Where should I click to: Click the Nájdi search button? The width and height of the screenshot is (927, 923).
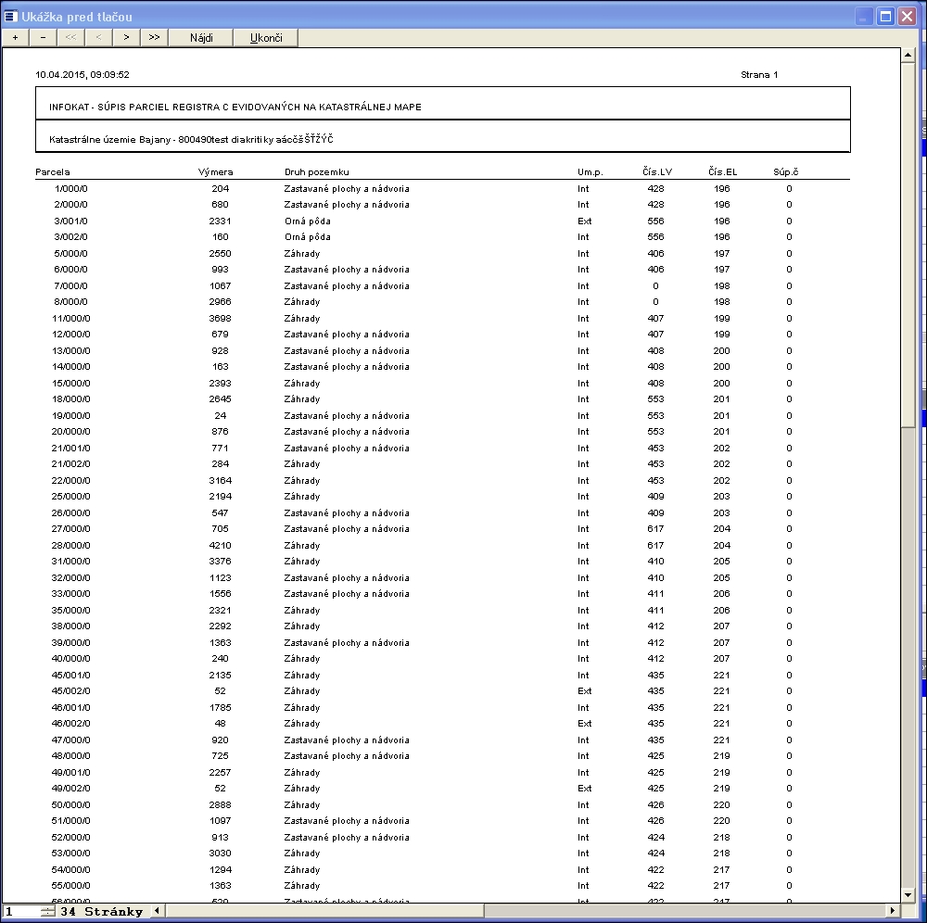point(201,38)
